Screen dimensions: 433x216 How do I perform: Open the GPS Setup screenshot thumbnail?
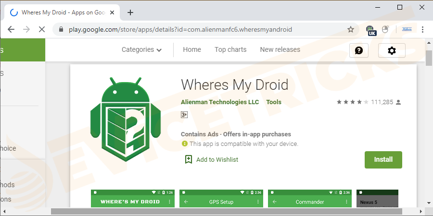[x=221, y=198]
